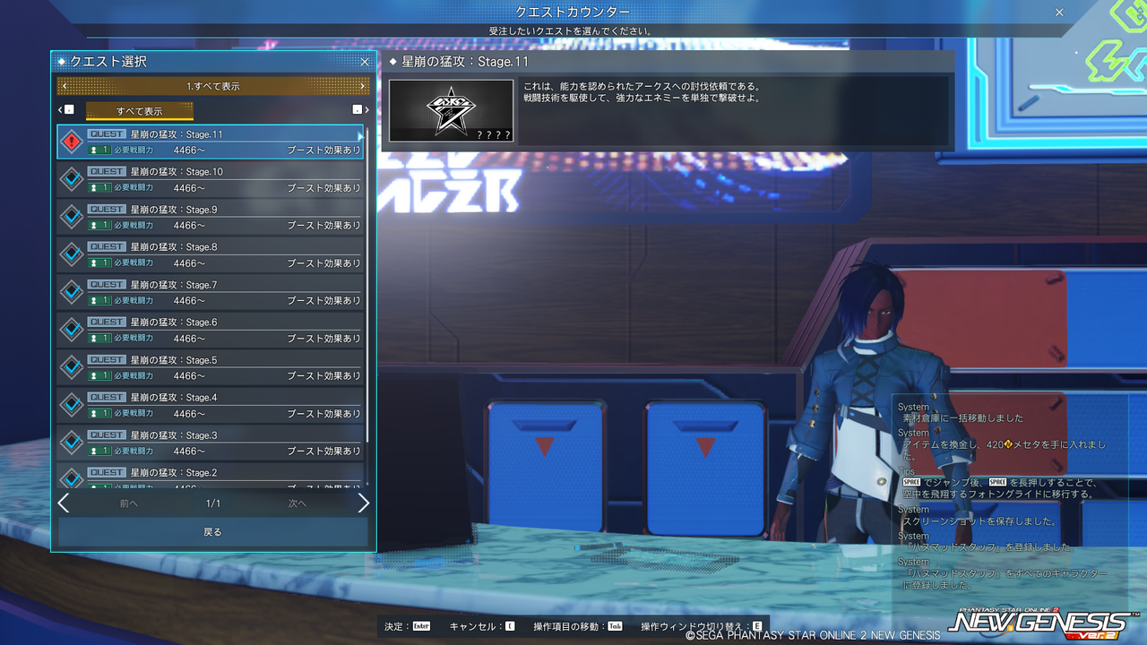Viewport: 1147px width, 645px height.
Task: Click the QUEST badge on the Stage.11 row
Action: 107,134
